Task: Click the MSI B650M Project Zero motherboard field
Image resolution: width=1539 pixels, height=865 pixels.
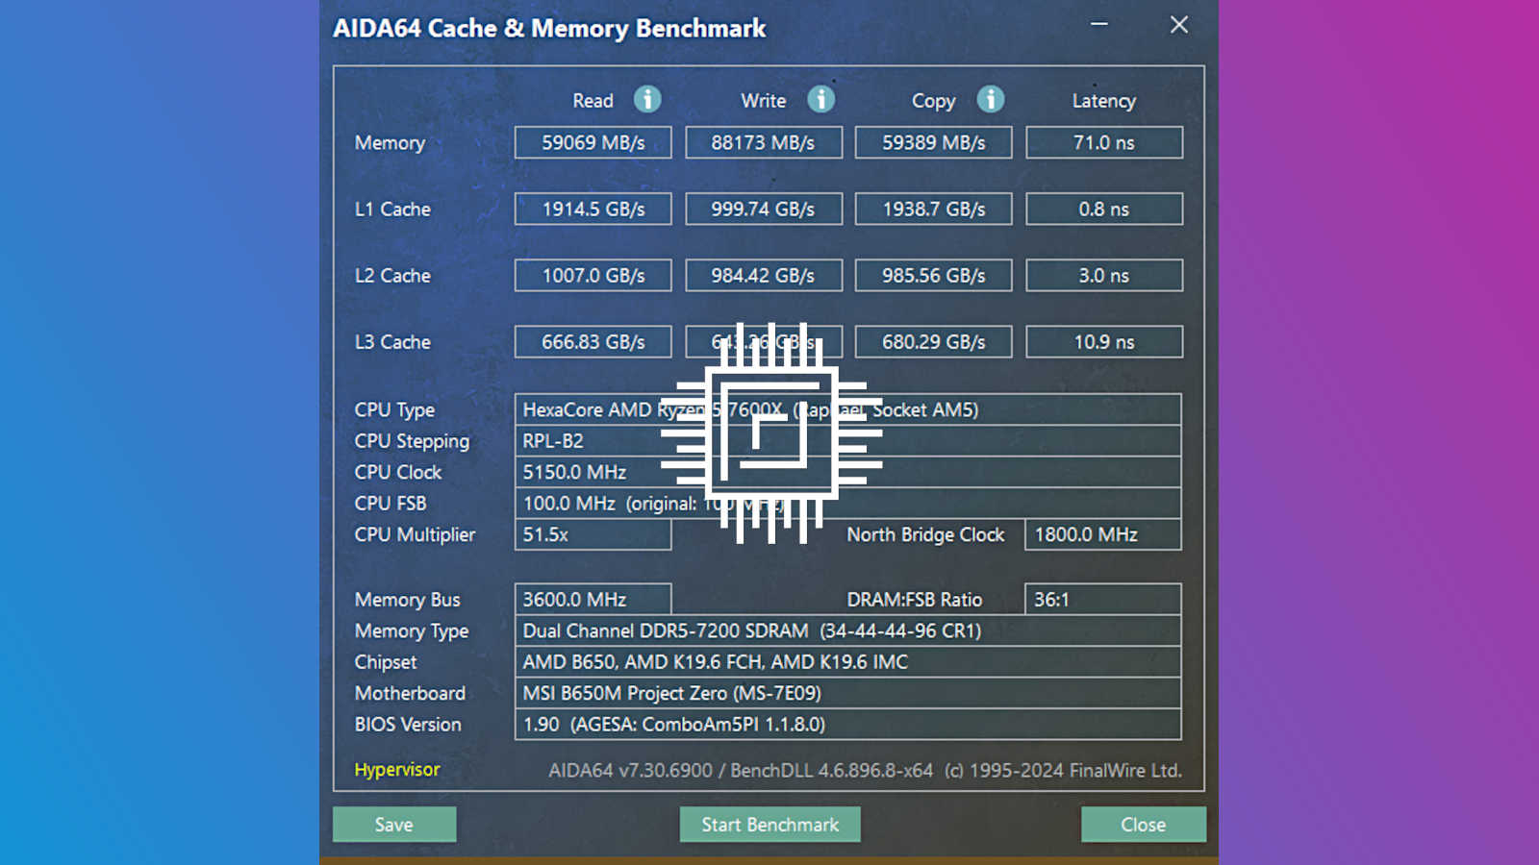Action: click(846, 693)
